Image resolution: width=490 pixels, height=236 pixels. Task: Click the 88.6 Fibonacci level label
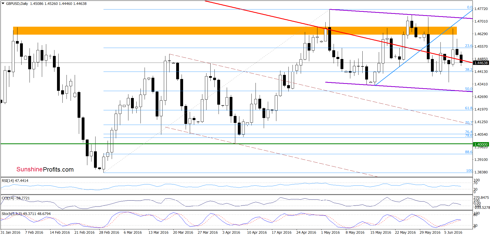(469, 152)
